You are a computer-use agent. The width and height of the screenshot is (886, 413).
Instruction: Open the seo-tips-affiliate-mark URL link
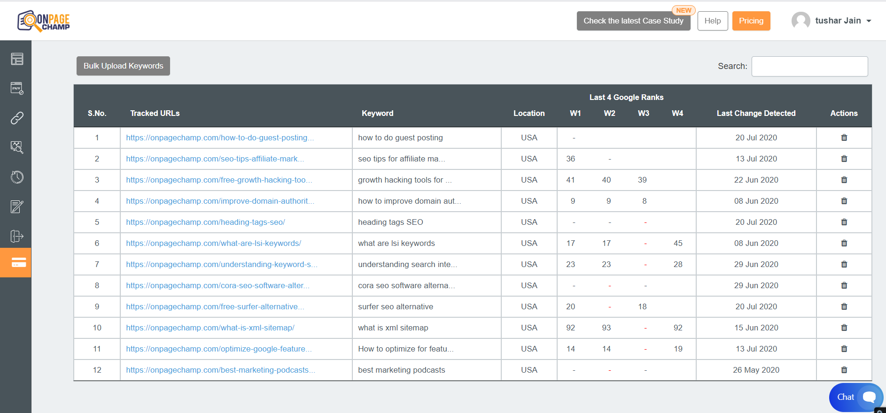point(215,159)
